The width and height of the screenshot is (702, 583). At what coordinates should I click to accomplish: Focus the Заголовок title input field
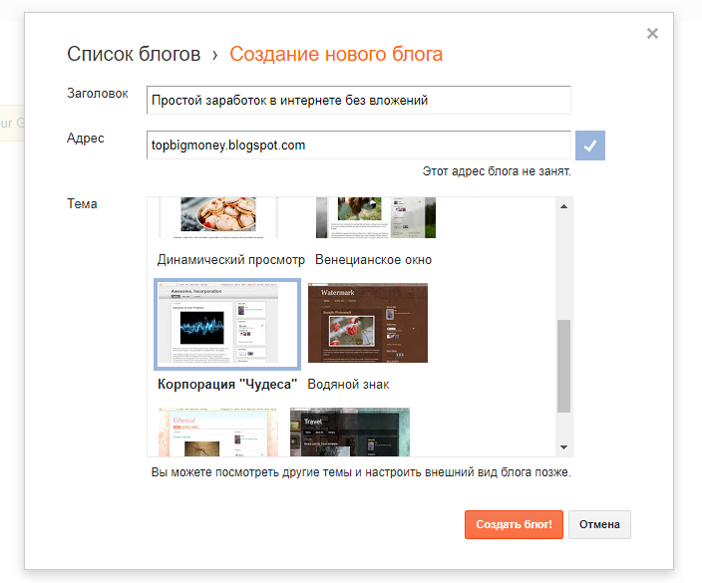[x=358, y=101]
